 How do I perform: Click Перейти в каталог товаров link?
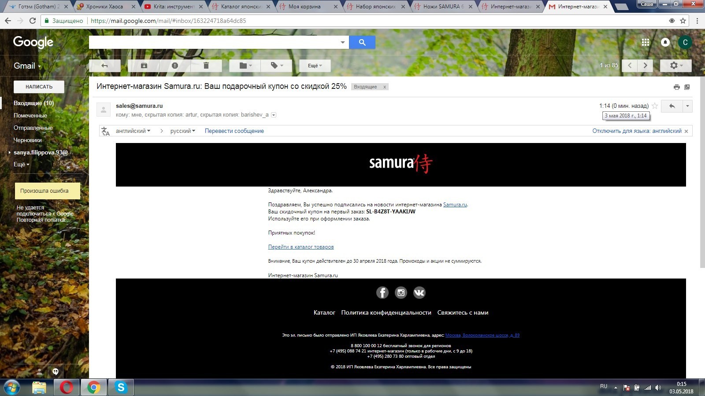tap(301, 247)
